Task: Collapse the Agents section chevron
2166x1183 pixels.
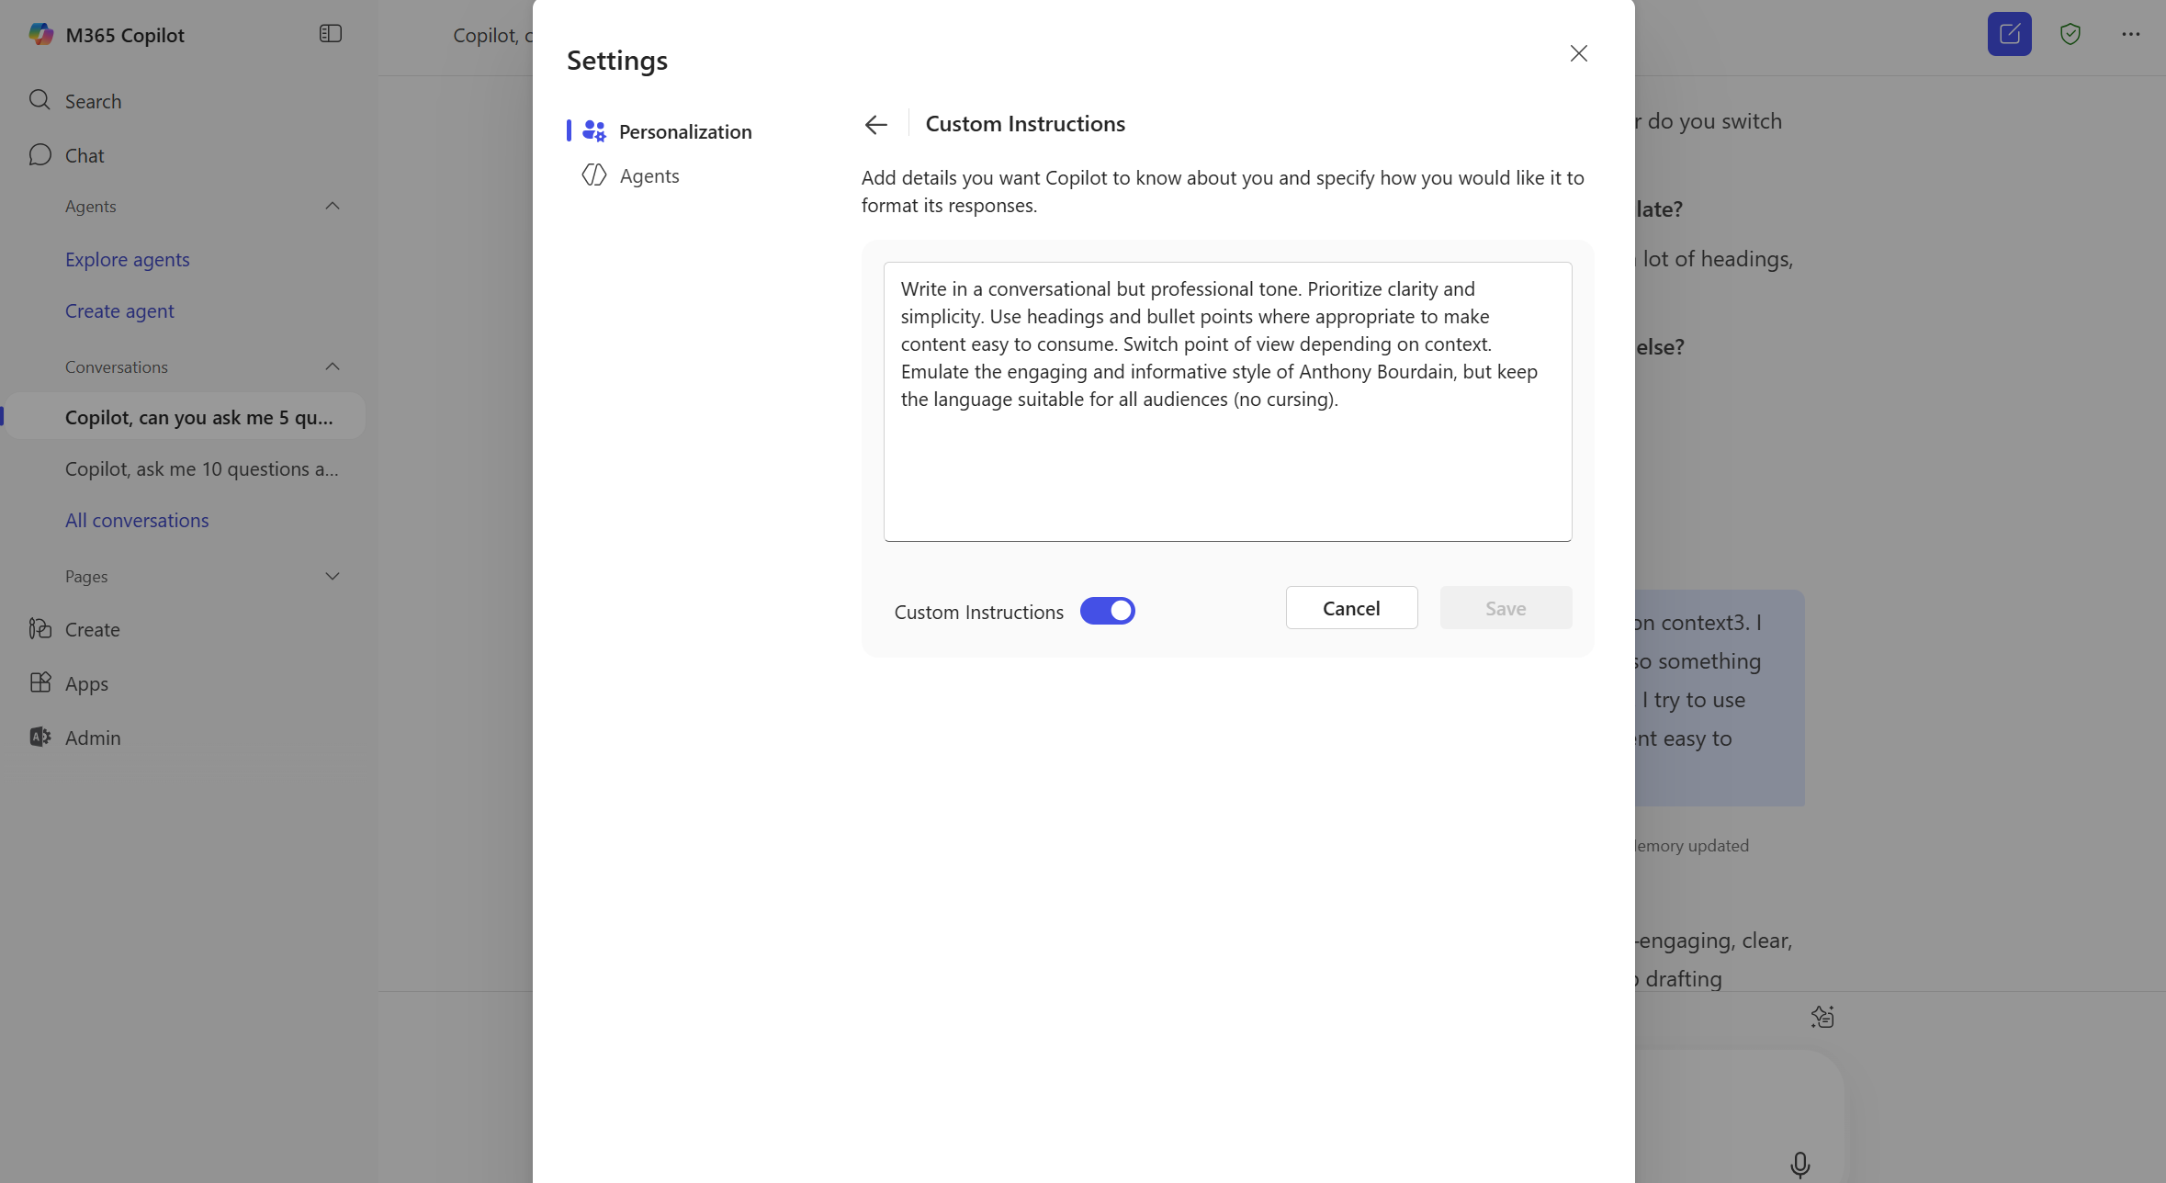Action: (333, 206)
